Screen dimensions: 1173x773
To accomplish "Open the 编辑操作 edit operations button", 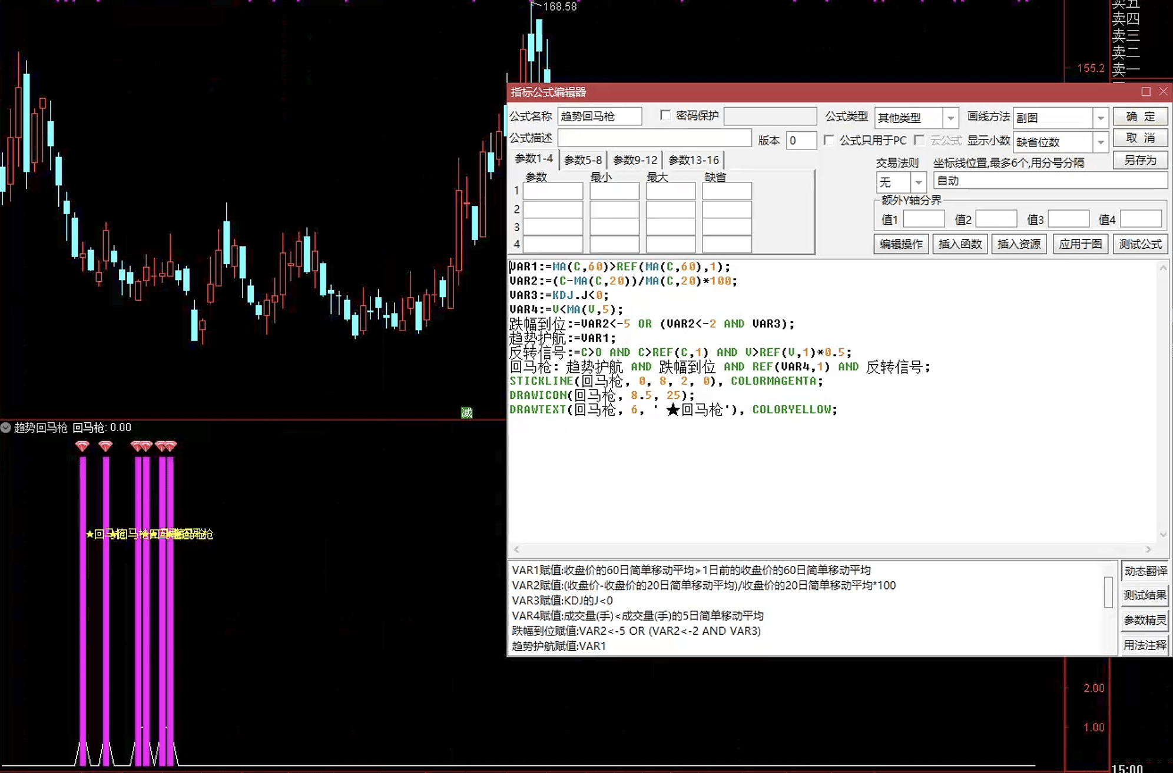I will coord(901,244).
